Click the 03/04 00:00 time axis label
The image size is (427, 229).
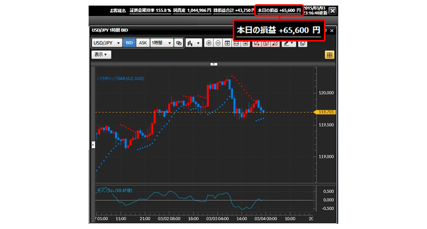266,219
